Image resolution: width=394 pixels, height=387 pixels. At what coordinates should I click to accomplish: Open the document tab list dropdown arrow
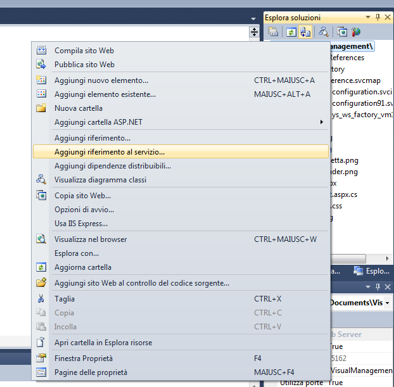[x=253, y=19]
